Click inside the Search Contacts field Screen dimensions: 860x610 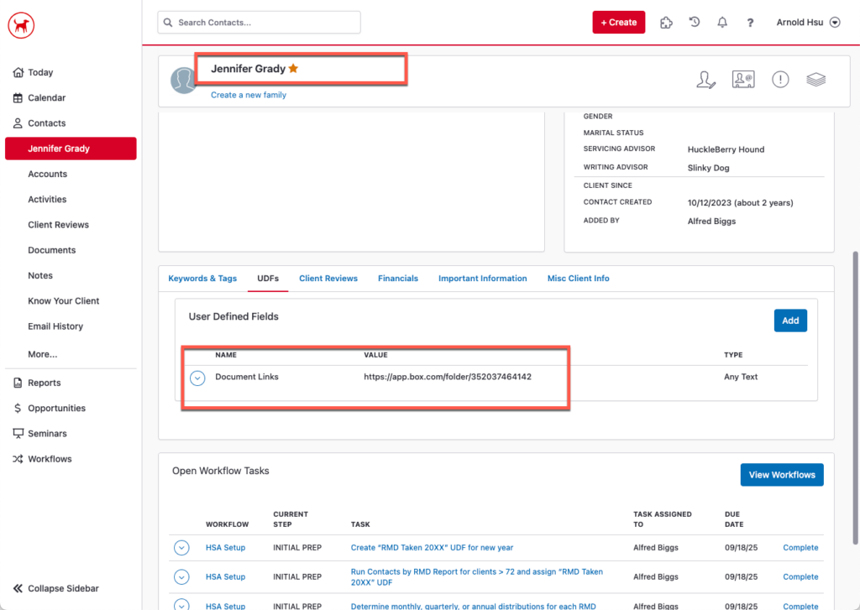(259, 23)
